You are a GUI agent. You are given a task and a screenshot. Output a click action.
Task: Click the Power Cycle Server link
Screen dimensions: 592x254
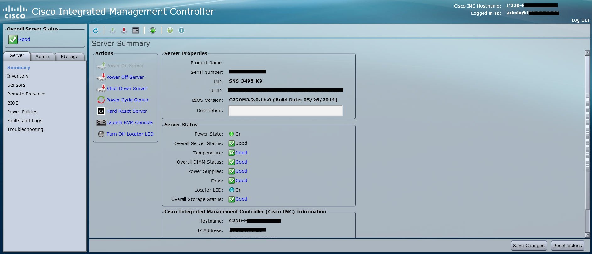[128, 100]
